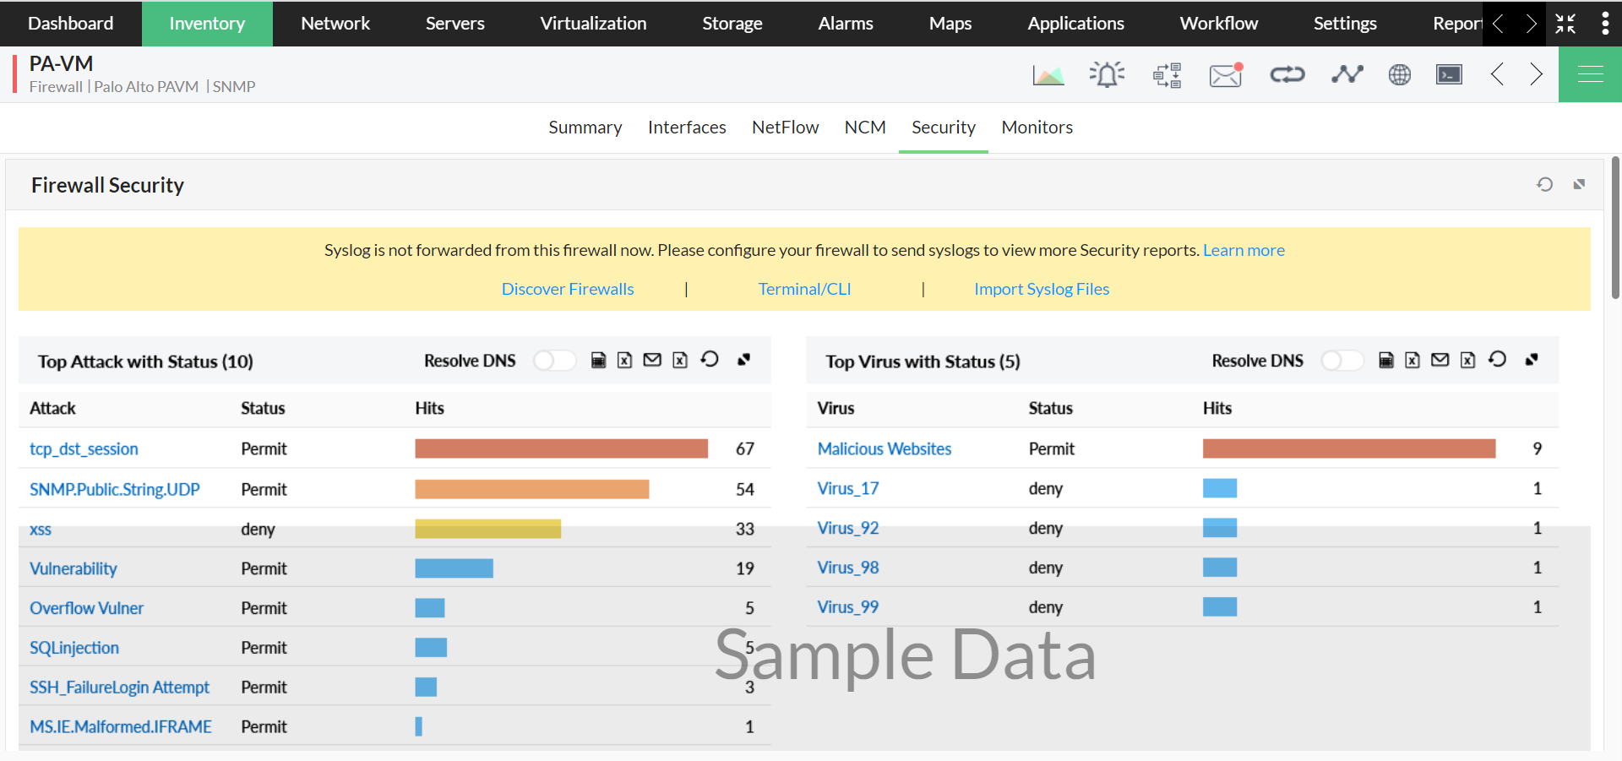Email the Top Virus with Status report
1622x761 pixels.
tap(1440, 360)
